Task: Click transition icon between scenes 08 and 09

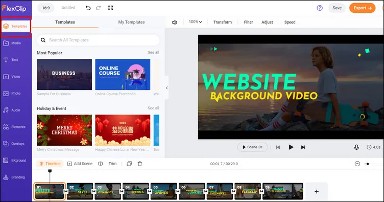Action: 261,191
